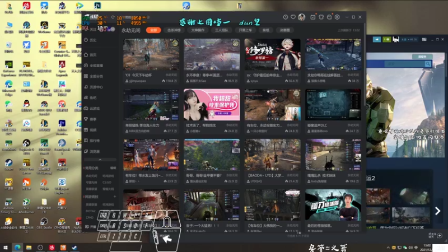Select the 三人组队 filter tab
Image resolution: width=448 pixels, height=252 pixels.
tap(221, 30)
